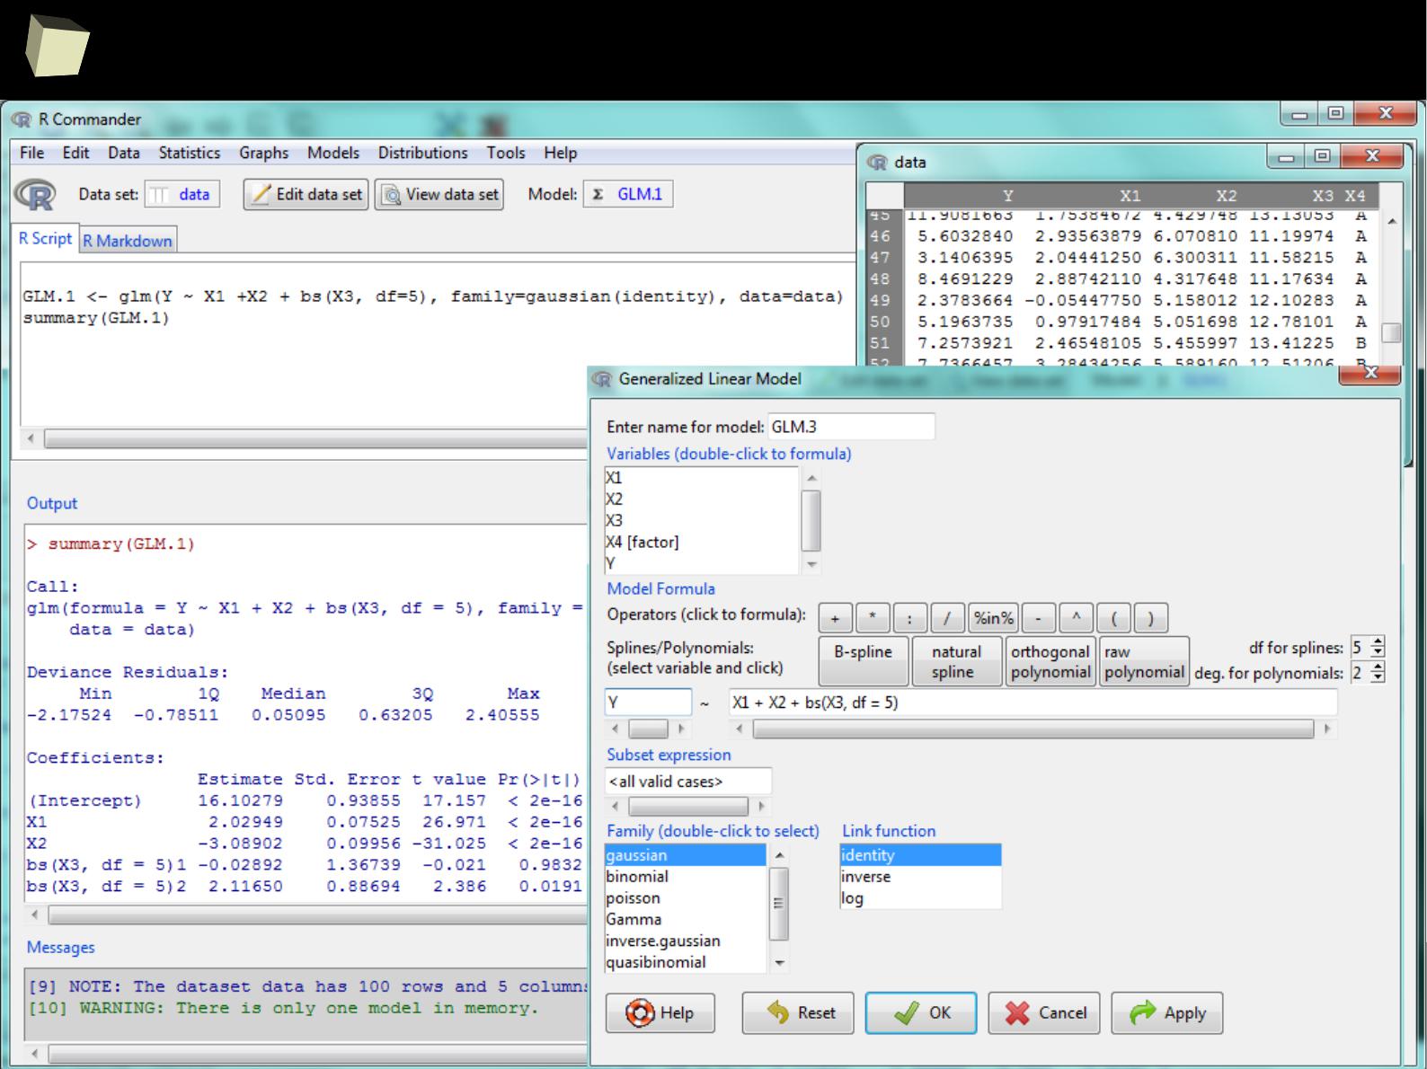
Task: Open the Edit menu
Action: pos(75,153)
